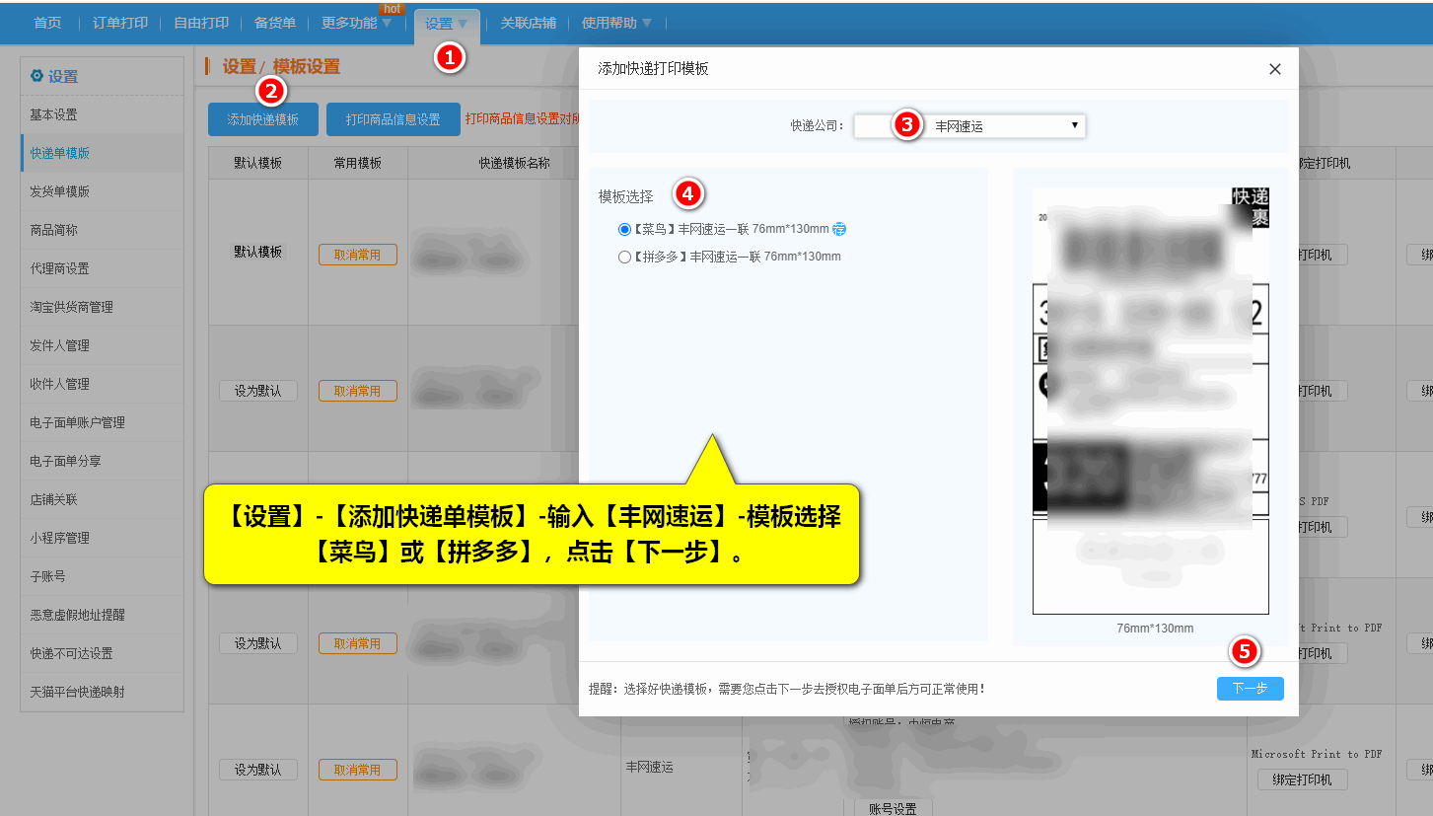The height and width of the screenshot is (816, 1433).
Task: Click the waybill template preview thumbnail
Action: [x=1150, y=401]
